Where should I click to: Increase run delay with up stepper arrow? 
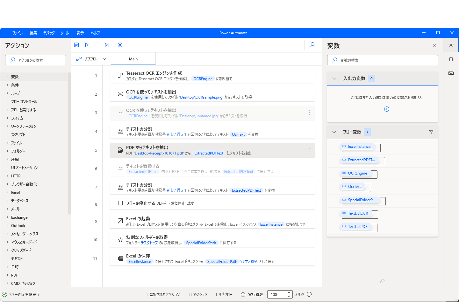click(x=289, y=292)
